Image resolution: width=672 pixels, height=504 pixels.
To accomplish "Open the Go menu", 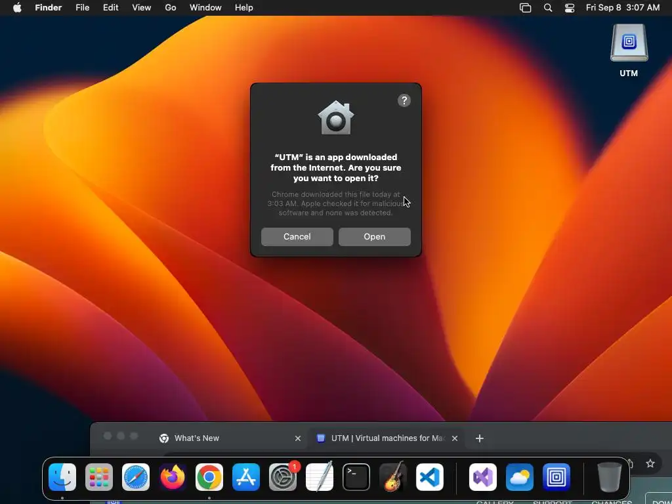I will coord(171,8).
